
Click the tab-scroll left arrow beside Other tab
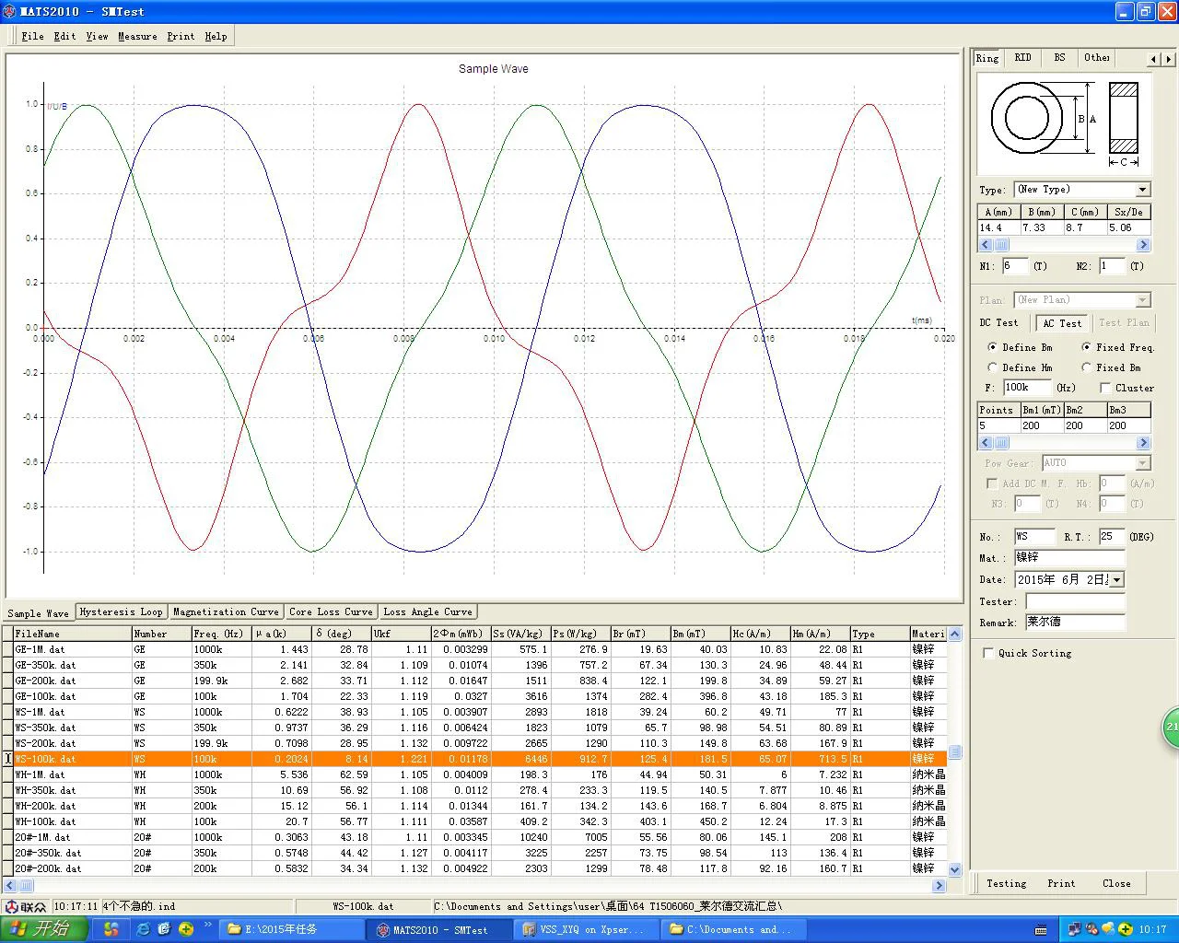click(x=1153, y=58)
